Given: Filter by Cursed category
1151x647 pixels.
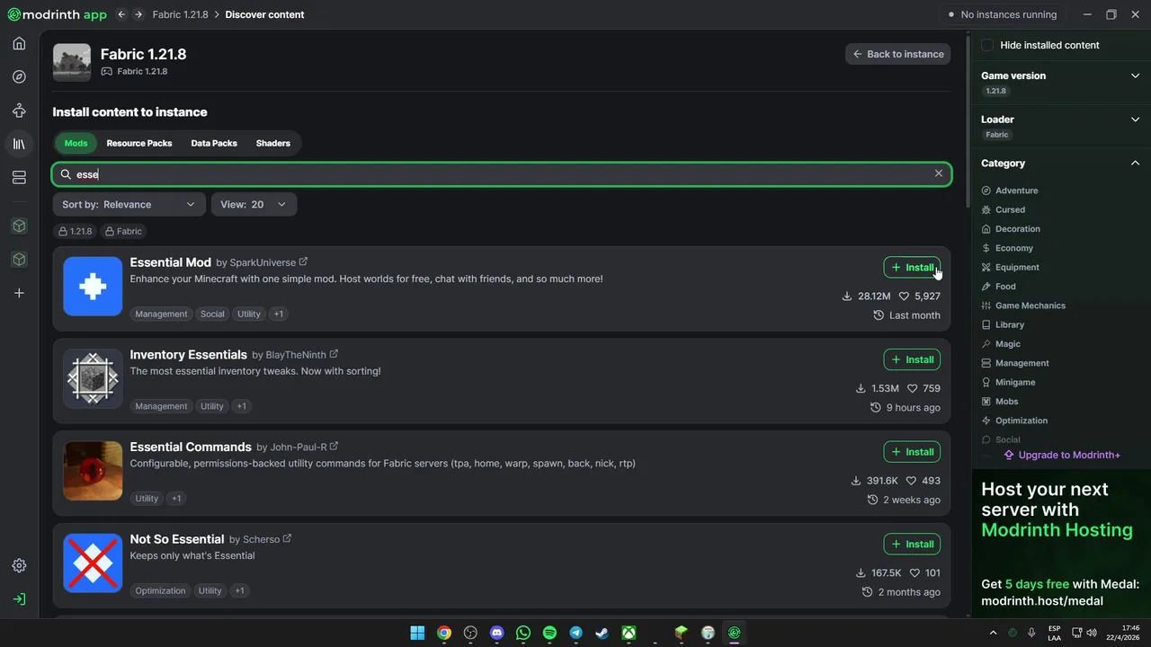Looking at the screenshot, I should coord(1004,209).
